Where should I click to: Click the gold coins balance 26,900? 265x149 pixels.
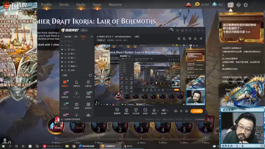tap(202, 5)
